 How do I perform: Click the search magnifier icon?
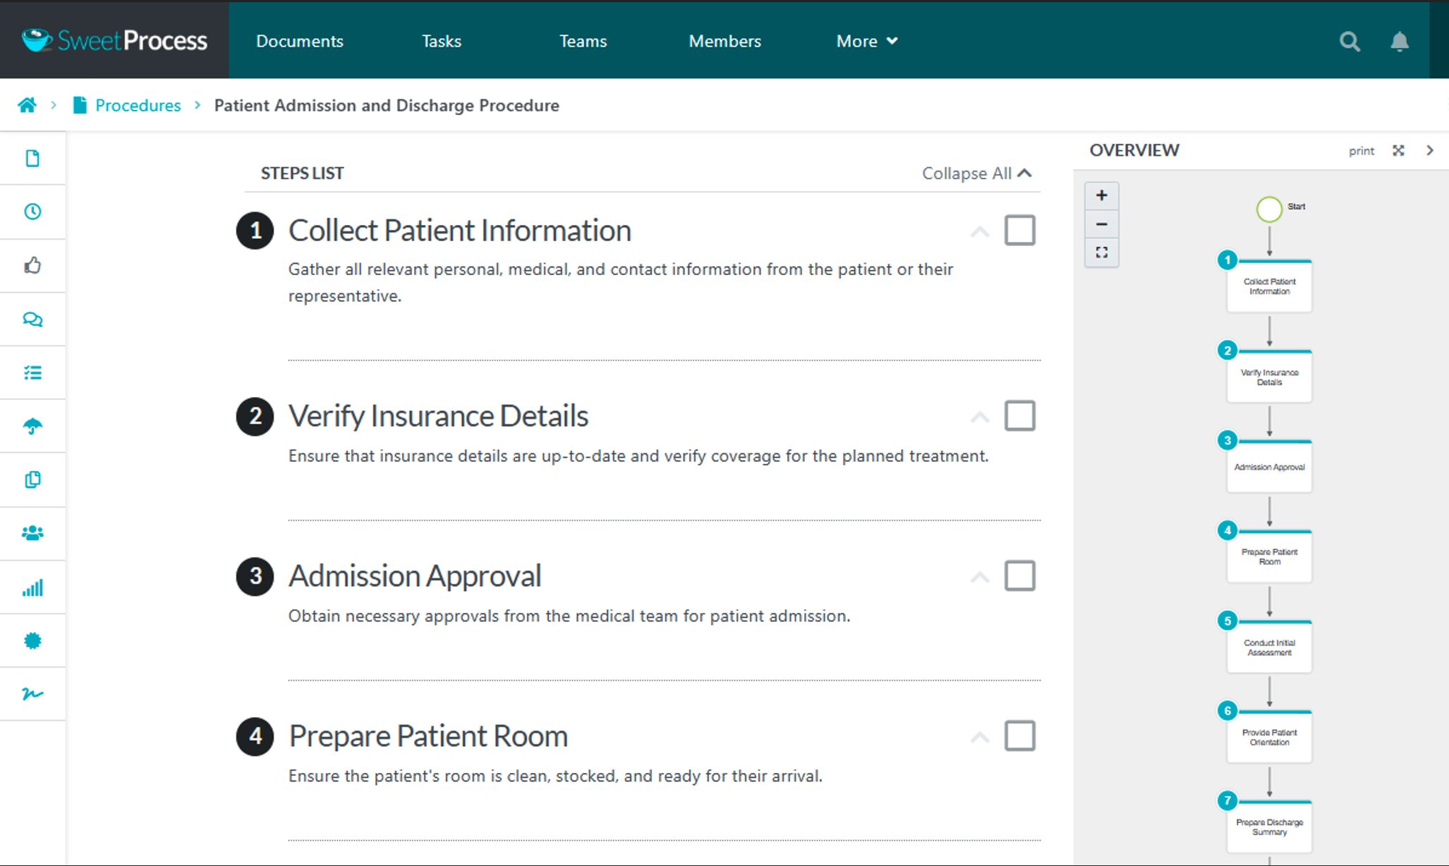tap(1349, 42)
